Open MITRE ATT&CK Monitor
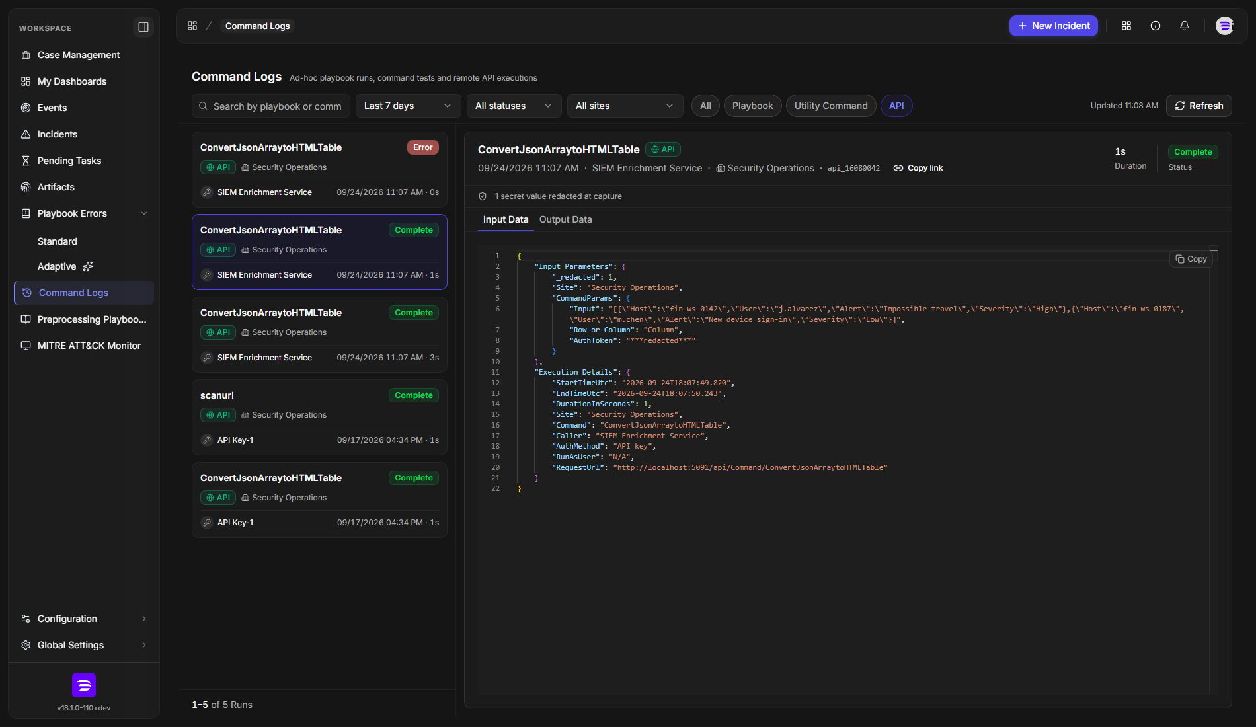1256x727 pixels. 83,346
